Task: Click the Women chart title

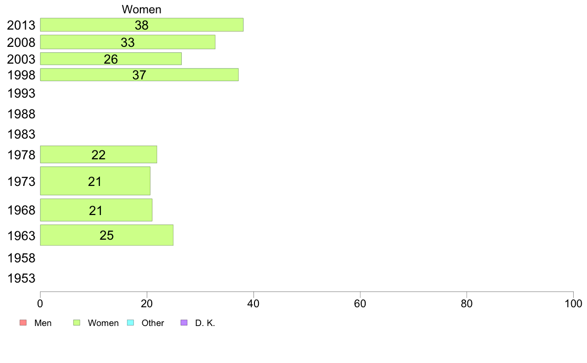Action: [141, 9]
